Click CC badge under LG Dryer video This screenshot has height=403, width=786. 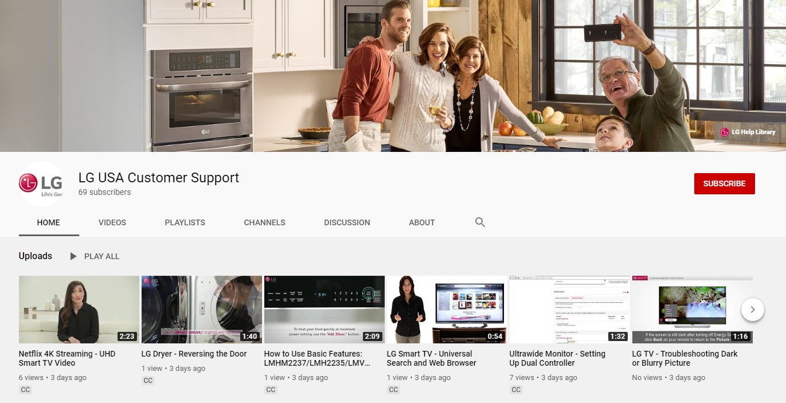(148, 381)
